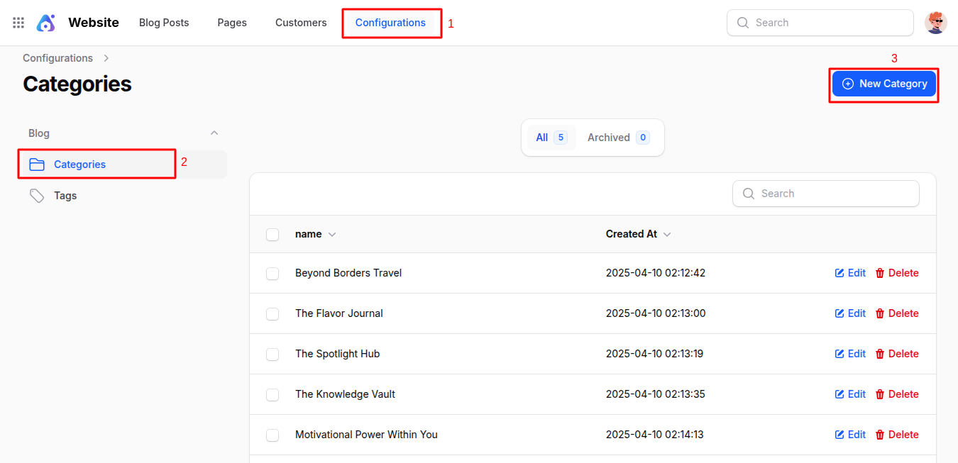958x463 pixels.
Task: Select all rows via the header checkbox
Action: click(x=272, y=234)
